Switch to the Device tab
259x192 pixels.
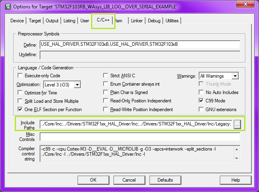[17, 21]
